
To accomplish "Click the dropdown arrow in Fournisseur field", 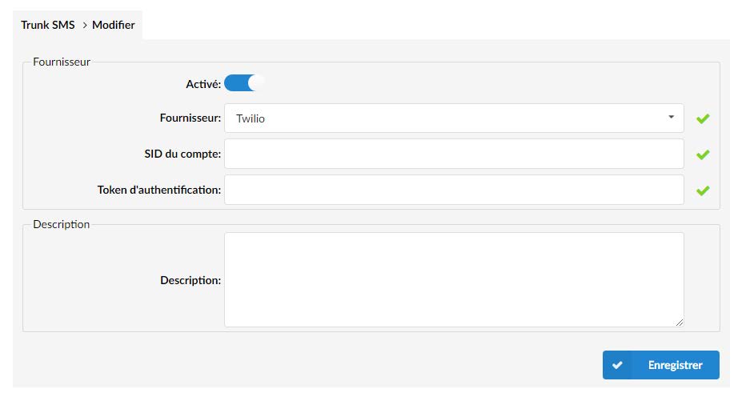I will pyautogui.click(x=671, y=117).
